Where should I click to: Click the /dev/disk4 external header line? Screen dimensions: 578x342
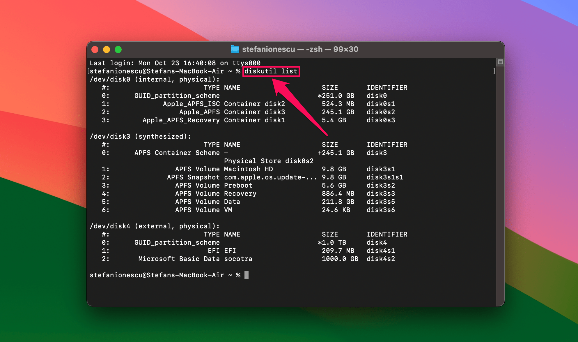click(x=155, y=226)
